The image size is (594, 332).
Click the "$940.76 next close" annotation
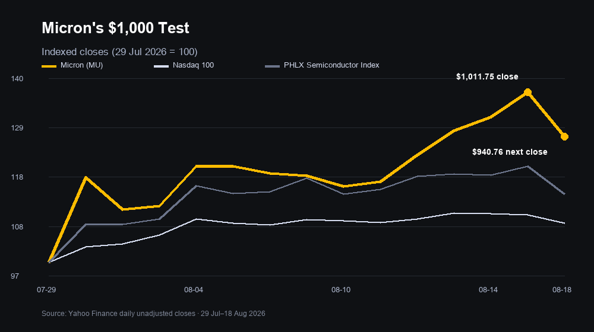click(x=510, y=152)
